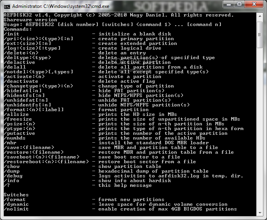
Task: Maximize the Administrator cmd.exe window
Action: (x=239, y=4)
